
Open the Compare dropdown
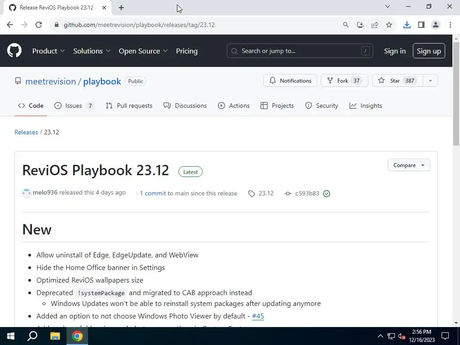point(409,165)
